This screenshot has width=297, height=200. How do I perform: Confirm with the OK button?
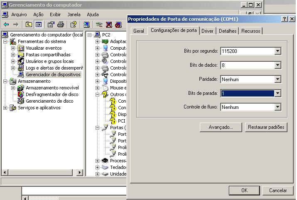(244, 190)
